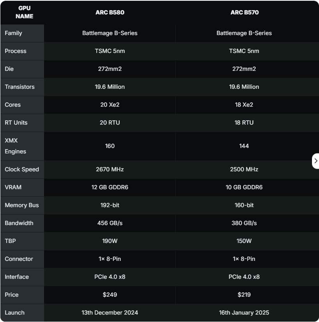Click the 192-bit memory bus value
The image size is (319, 322).
110,205
